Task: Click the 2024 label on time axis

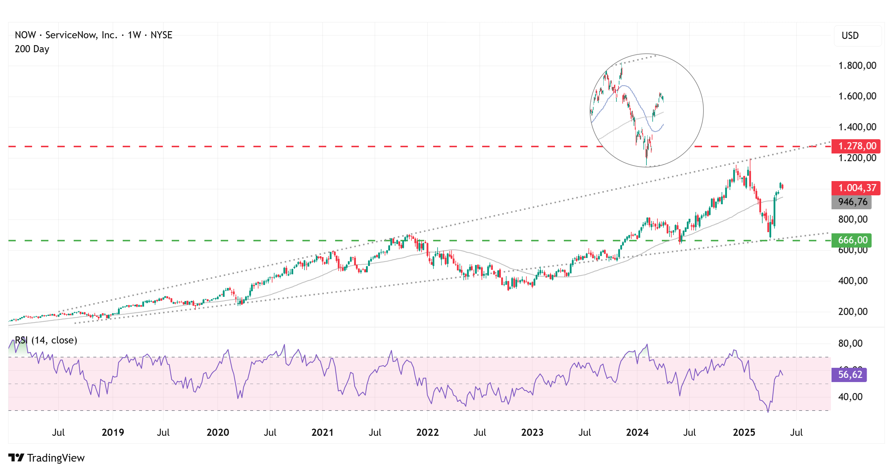Action: coord(637,432)
